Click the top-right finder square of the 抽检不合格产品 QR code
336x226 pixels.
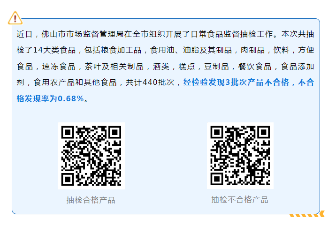(264, 132)
